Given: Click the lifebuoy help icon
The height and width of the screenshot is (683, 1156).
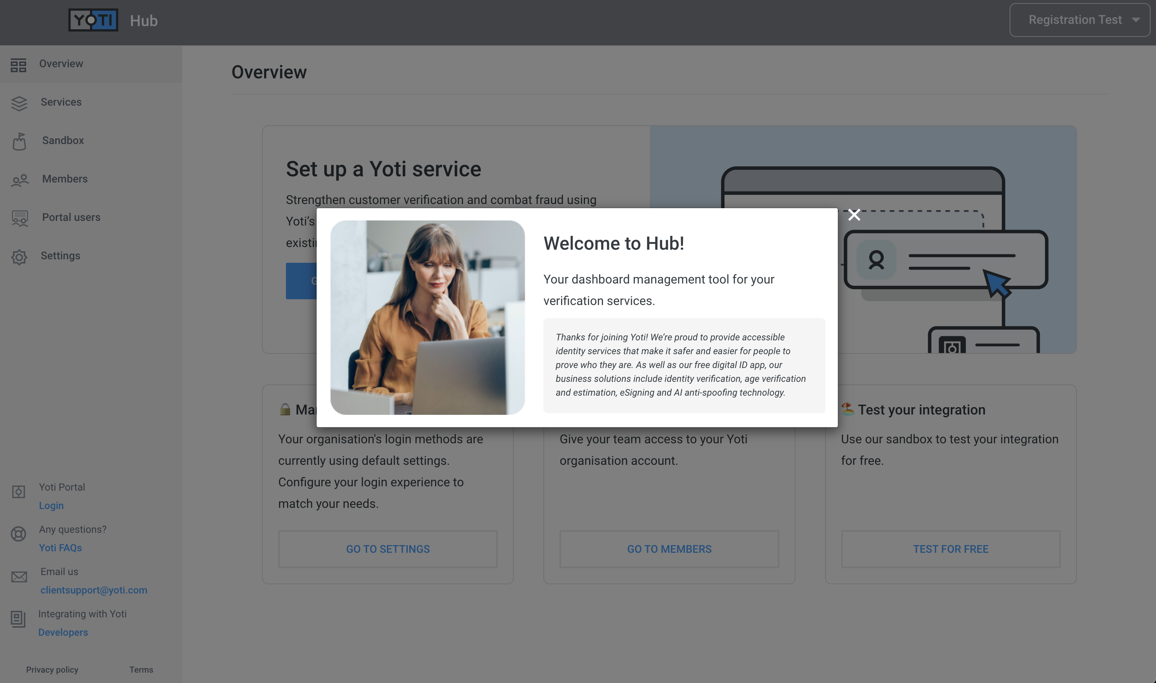Looking at the screenshot, I should [x=18, y=534].
